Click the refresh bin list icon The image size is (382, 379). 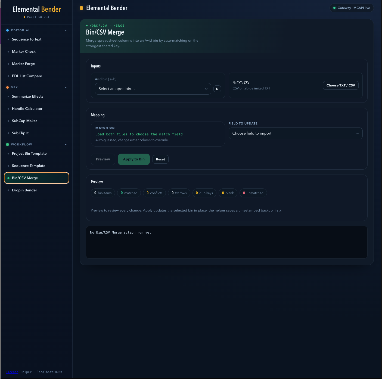coord(217,89)
